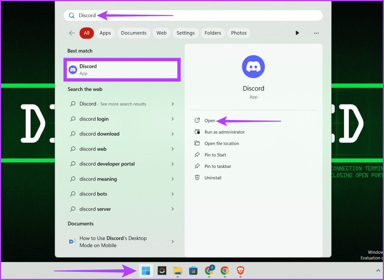Click the trash icon beside Uninstall
384x280 pixels.
point(197,177)
